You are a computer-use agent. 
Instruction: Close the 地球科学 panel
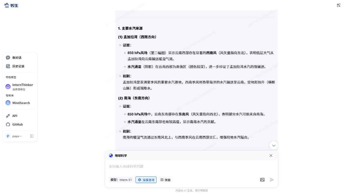click(271, 155)
